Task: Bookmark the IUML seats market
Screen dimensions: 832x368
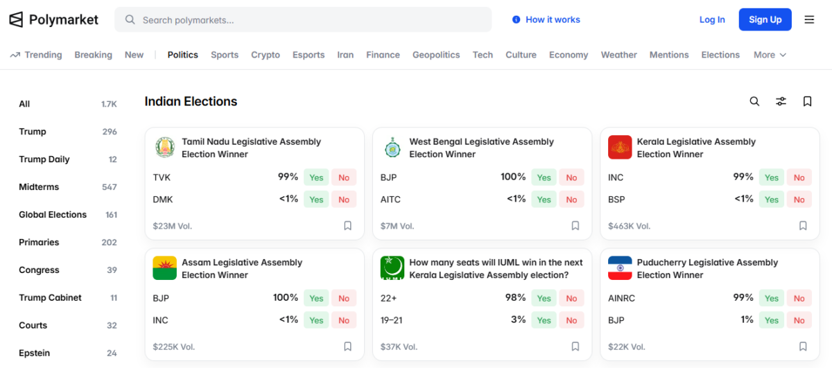Action: (575, 347)
